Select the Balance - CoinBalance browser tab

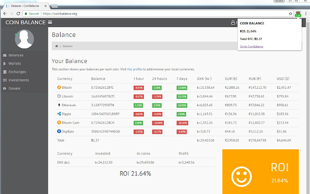[x=25, y=6]
